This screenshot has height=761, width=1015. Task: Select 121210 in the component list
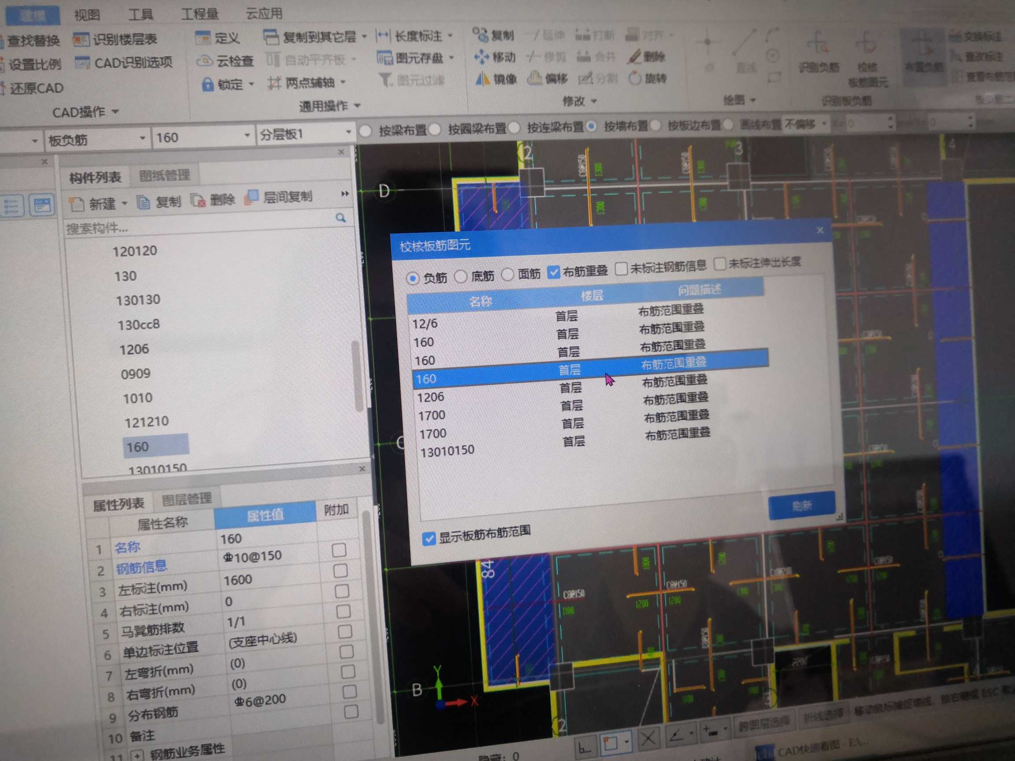point(147,421)
